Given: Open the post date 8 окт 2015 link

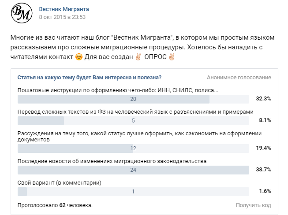Looking at the screenshot, I should pos(62,17).
